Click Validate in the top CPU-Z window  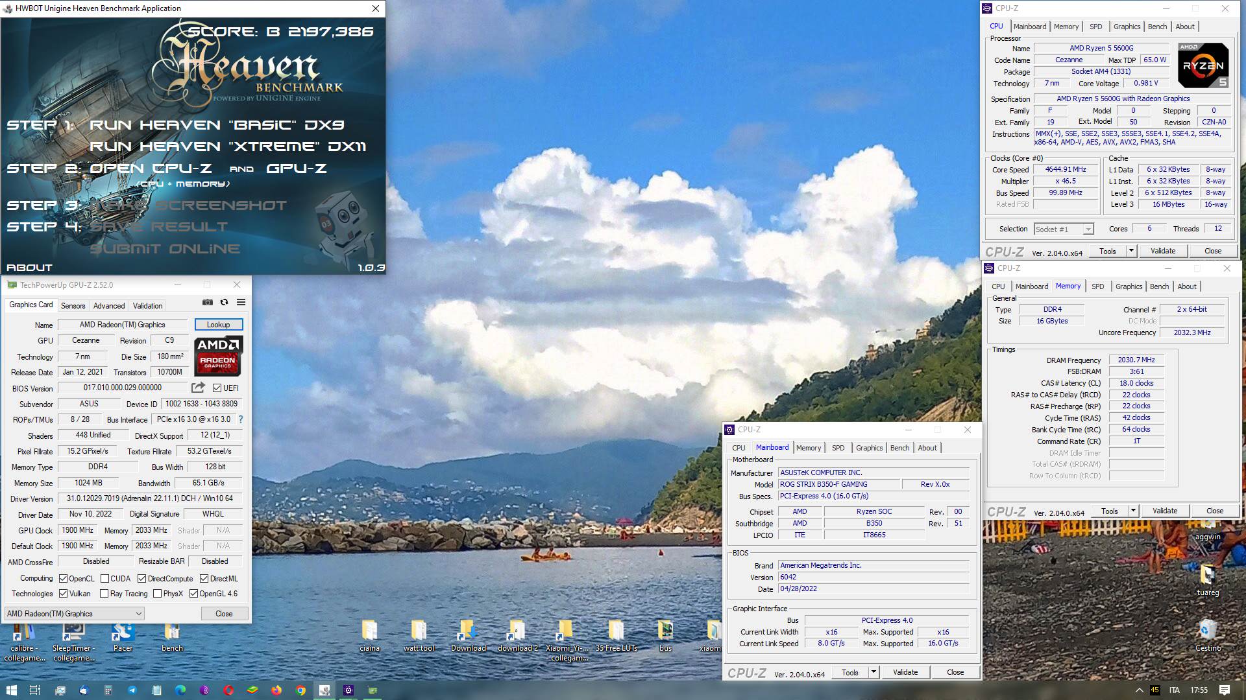point(1162,251)
